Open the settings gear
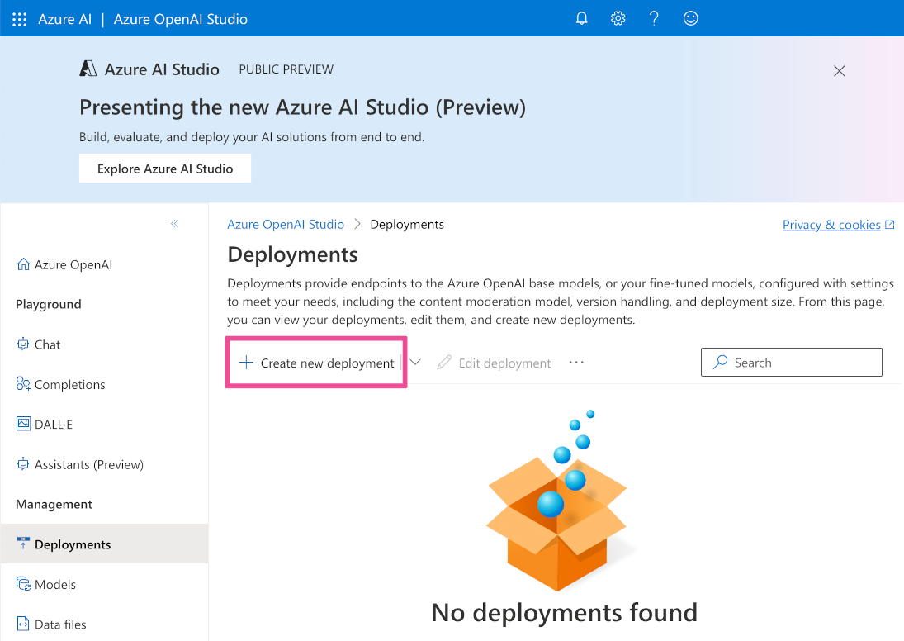904x641 pixels. click(x=618, y=18)
